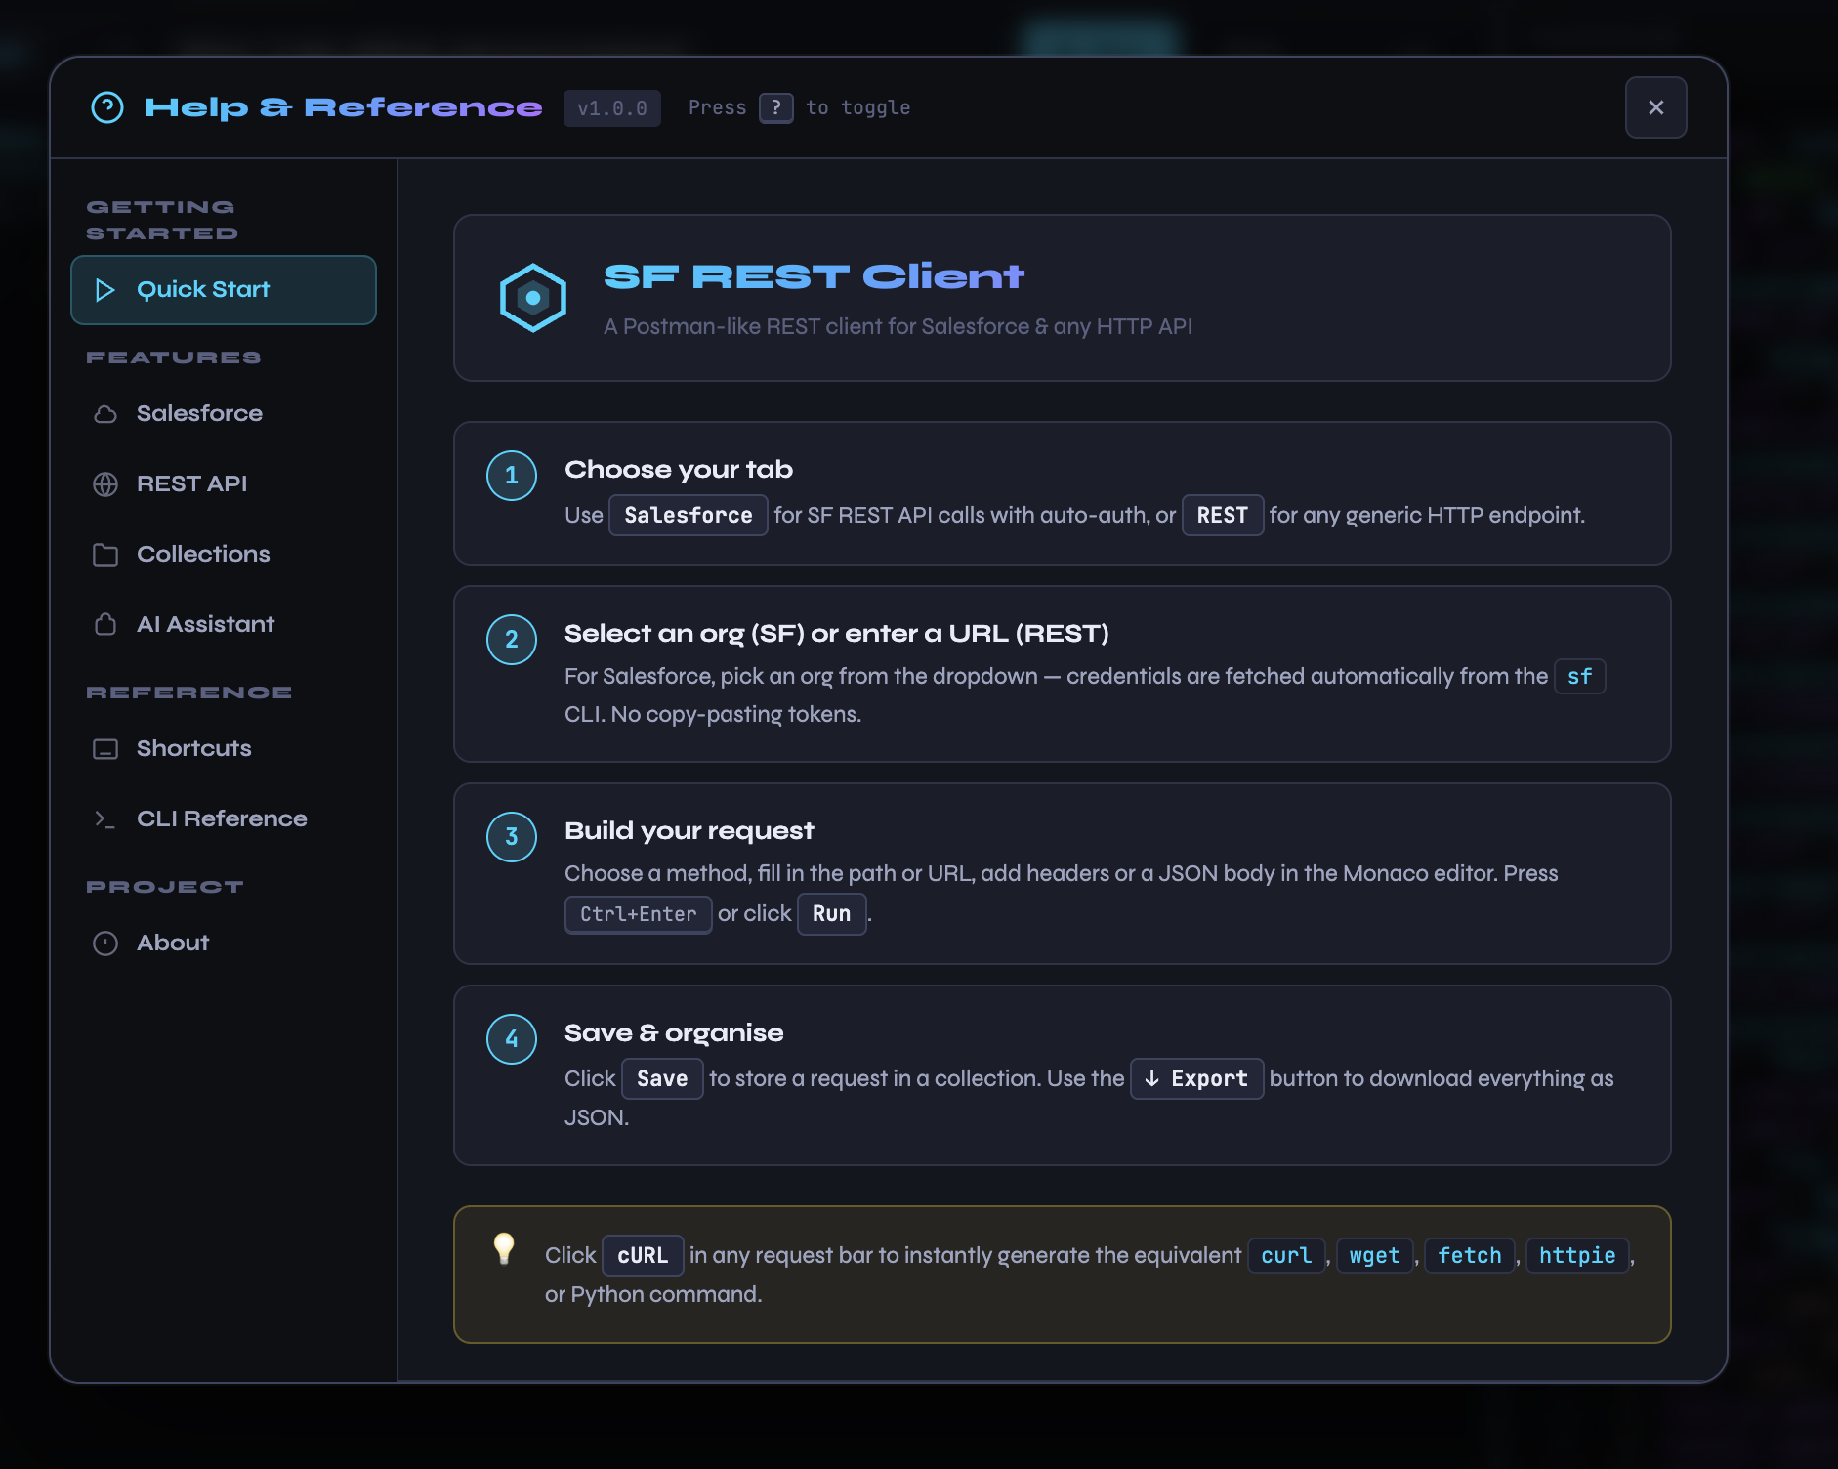Screen dimensions: 1838x1469
Task: Click the 'PROJECT' sidebar heading
Action: click(x=165, y=888)
